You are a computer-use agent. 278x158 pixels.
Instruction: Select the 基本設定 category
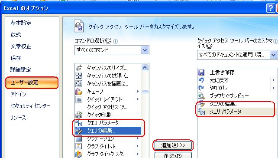(21, 23)
